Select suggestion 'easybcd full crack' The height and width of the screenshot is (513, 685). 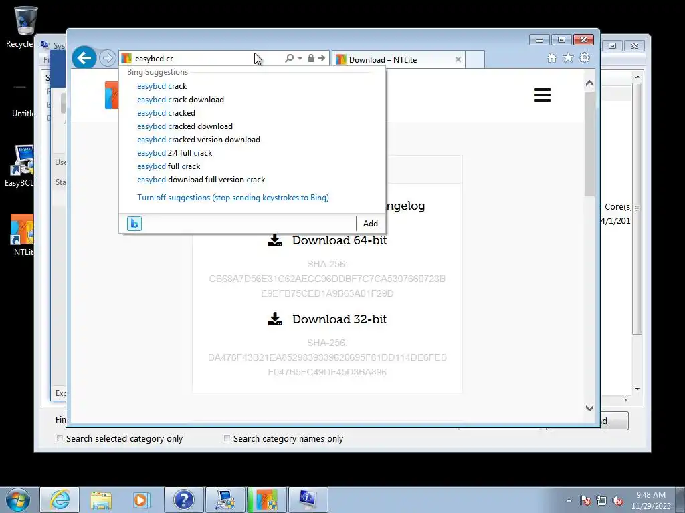(168, 166)
